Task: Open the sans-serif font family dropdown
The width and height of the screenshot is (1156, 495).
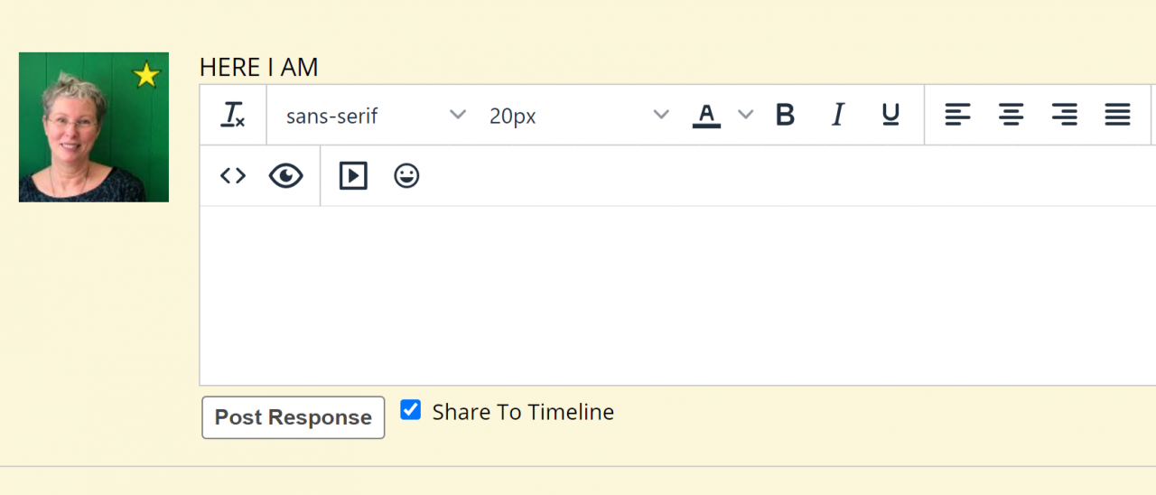Action: (x=375, y=116)
